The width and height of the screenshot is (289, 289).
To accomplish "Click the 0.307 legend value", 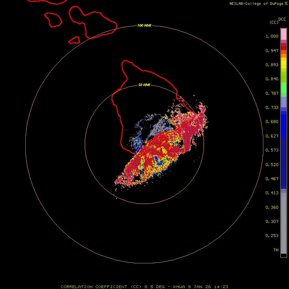I will (272, 222).
